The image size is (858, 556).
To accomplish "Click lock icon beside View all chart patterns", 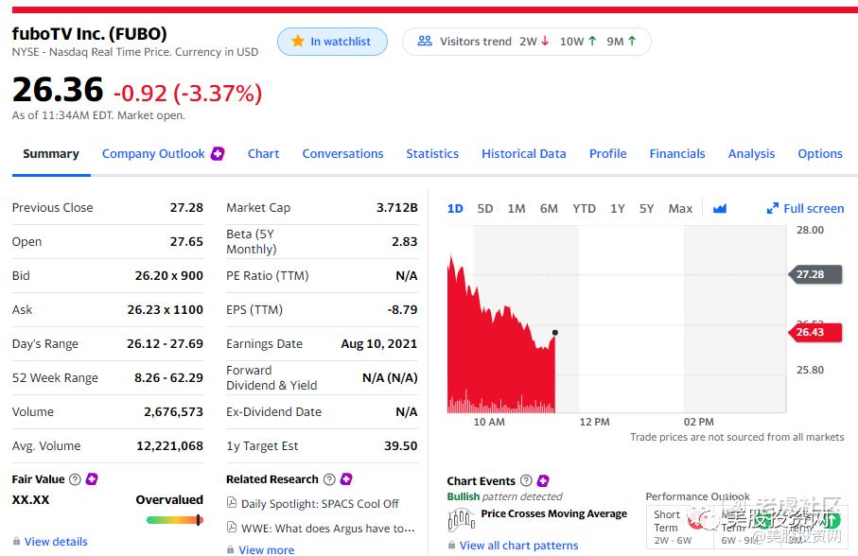I will pos(451,545).
